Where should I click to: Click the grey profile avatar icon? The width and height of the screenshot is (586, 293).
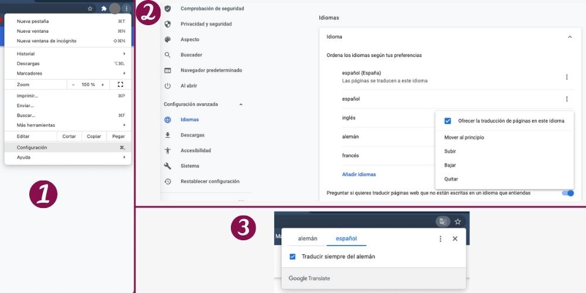[115, 8]
